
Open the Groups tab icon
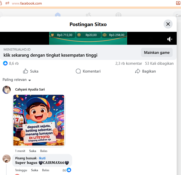118,15
